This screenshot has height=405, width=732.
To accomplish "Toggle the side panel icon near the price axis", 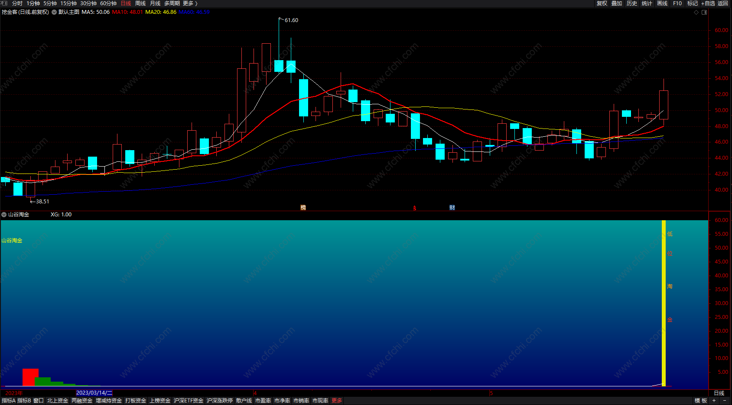I will [x=704, y=12].
